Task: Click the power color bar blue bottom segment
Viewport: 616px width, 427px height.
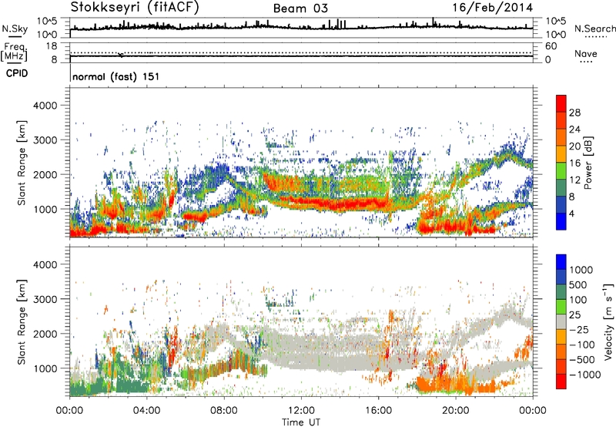Action: point(561,221)
